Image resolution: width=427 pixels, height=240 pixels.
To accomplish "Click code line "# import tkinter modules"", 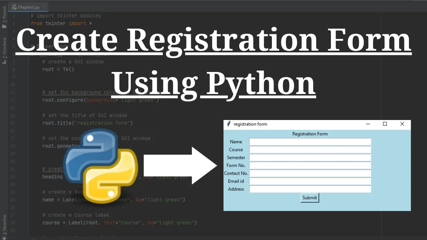I will (x=66, y=16).
